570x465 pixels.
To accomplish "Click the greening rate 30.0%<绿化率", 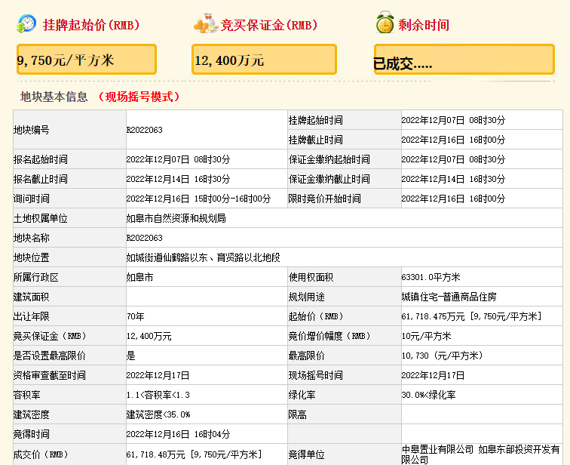I will [428, 395].
